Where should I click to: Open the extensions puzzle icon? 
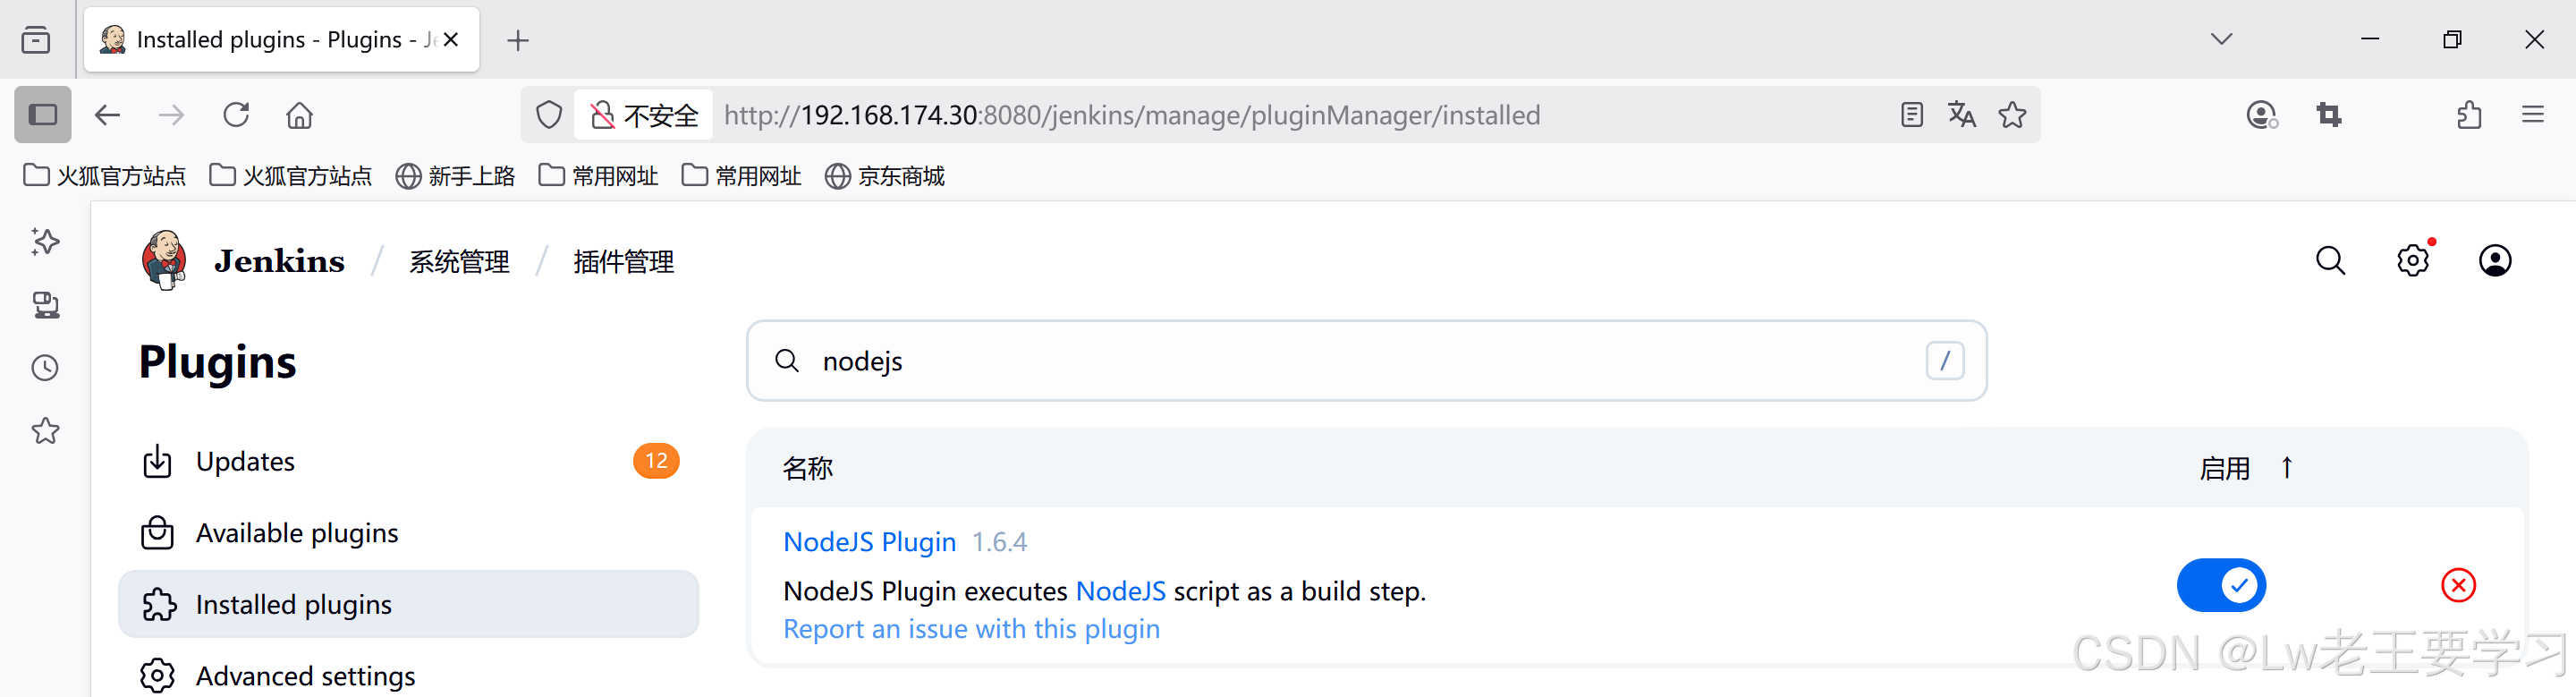[2469, 115]
